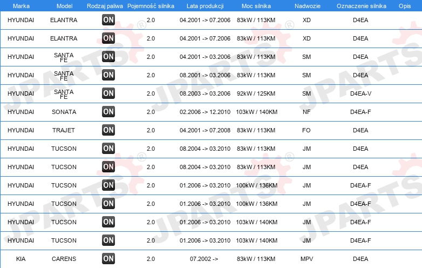Click HYUNDAI in the D4EA-V row
Viewport: 422px width, 268px height.
(x=21, y=93)
